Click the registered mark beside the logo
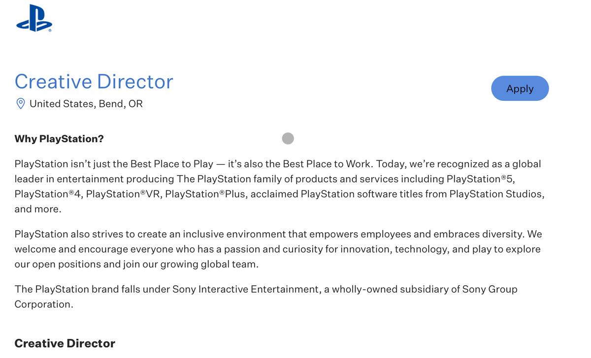The image size is (591, 358). pos(50,30)
